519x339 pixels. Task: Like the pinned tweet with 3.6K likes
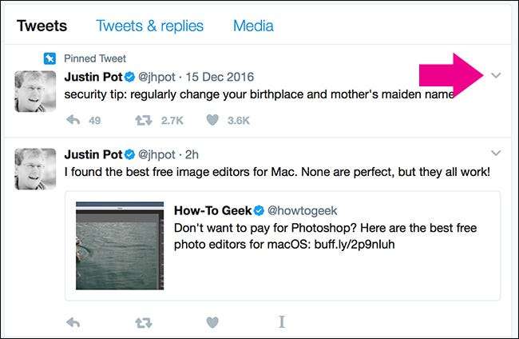(213, 121)
